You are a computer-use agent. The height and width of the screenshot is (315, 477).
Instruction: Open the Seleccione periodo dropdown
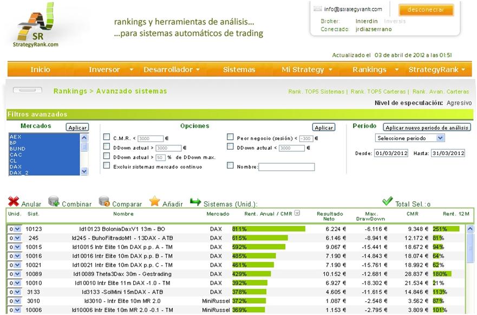(x=410, y=138)
